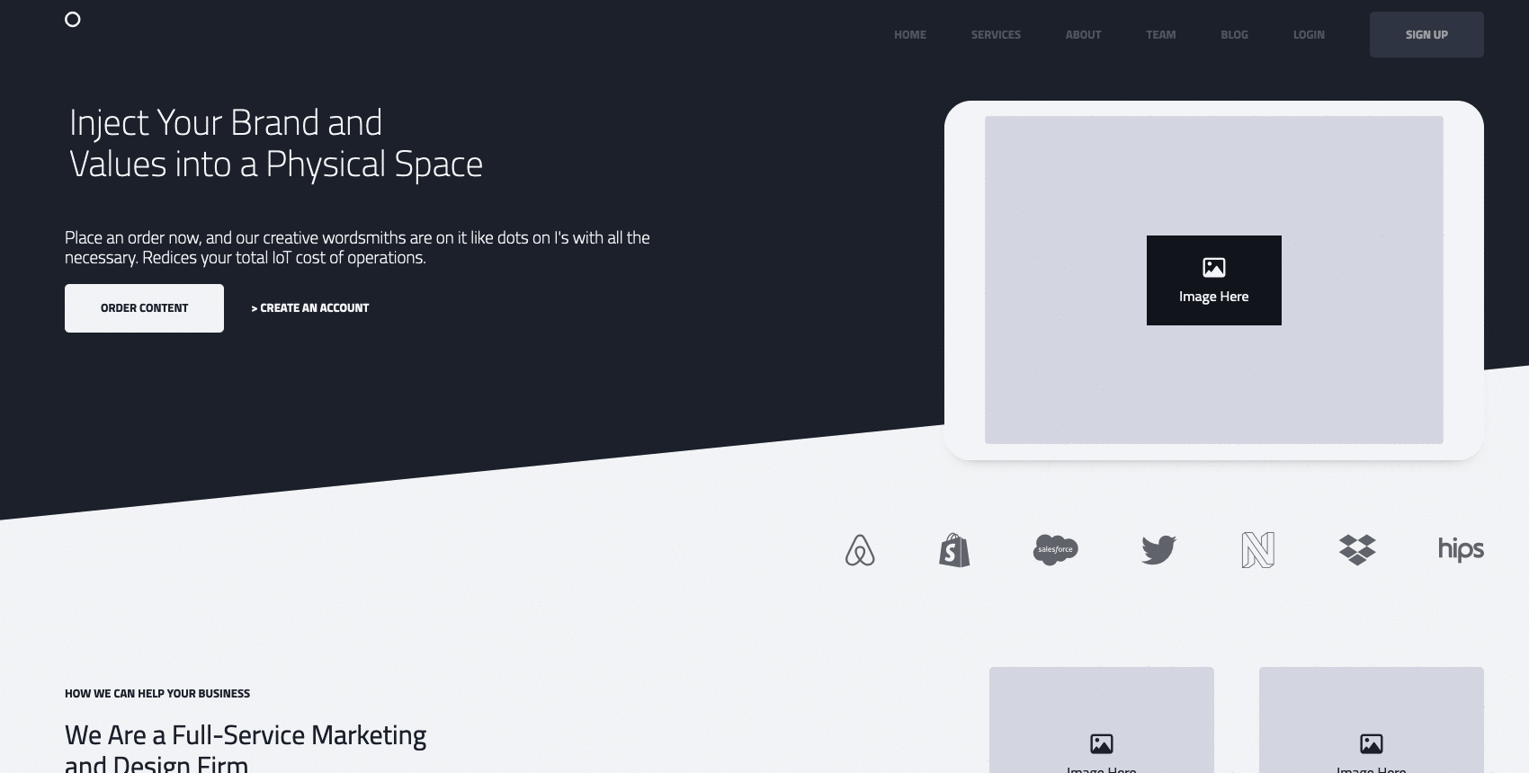
Task: Click the Salesforce cloud logo
Action: click(1055, 549)
